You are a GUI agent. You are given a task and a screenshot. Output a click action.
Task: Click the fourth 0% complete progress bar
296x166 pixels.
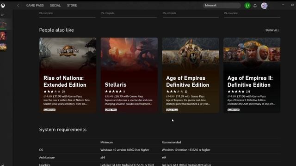tap(252, 18)
